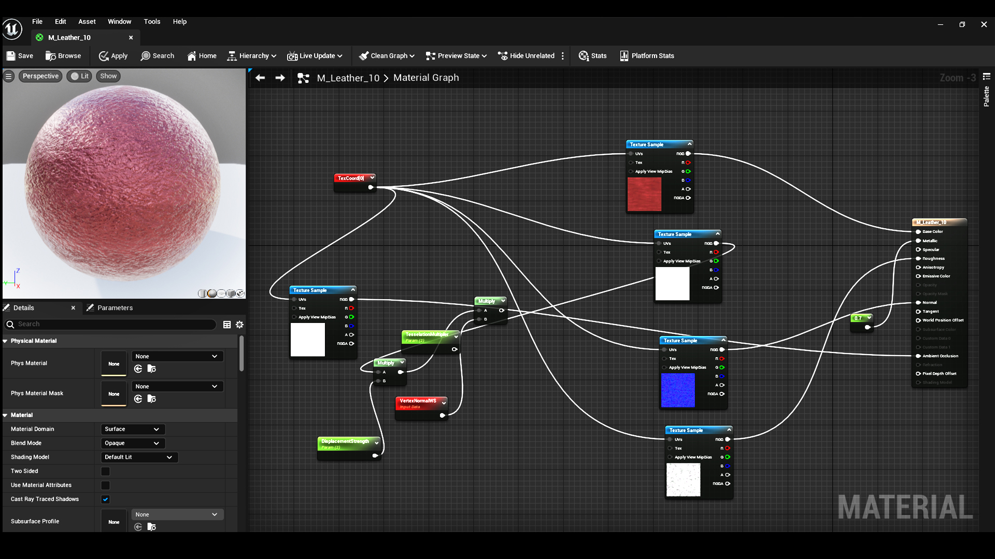The height and width of the screenshot is (559, 995).
Task: Click the Save toolbar icon
Action: tap(11, 56)
